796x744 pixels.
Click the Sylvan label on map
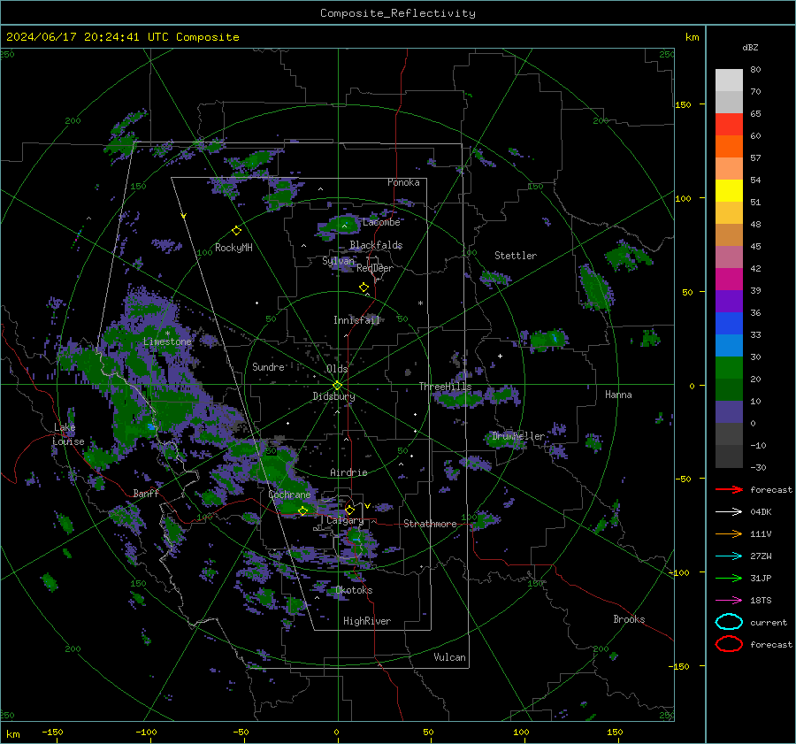[338, 261]
